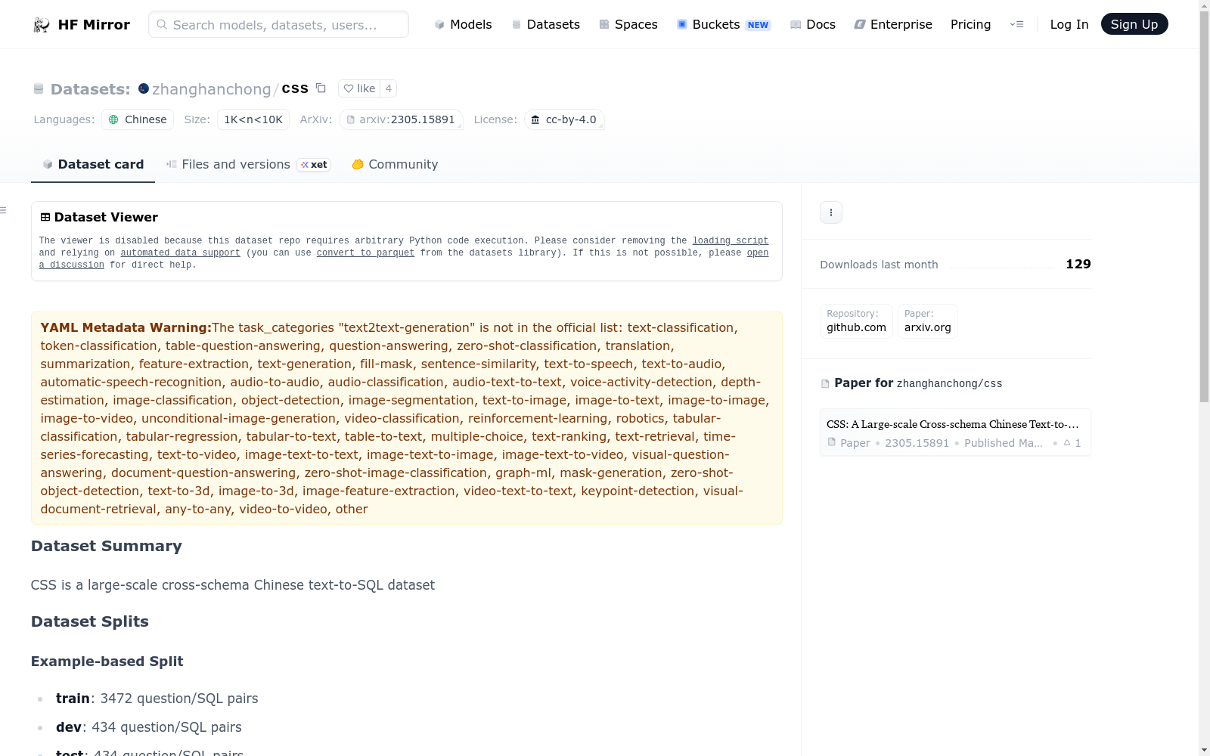The width and height of the screenshot is (1210, 756).
Task: Click the Datasets breadcrumb icon
Action: point(39,89)
